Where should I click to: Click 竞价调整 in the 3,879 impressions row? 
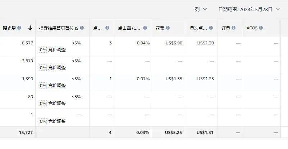[x=57, y=68]
